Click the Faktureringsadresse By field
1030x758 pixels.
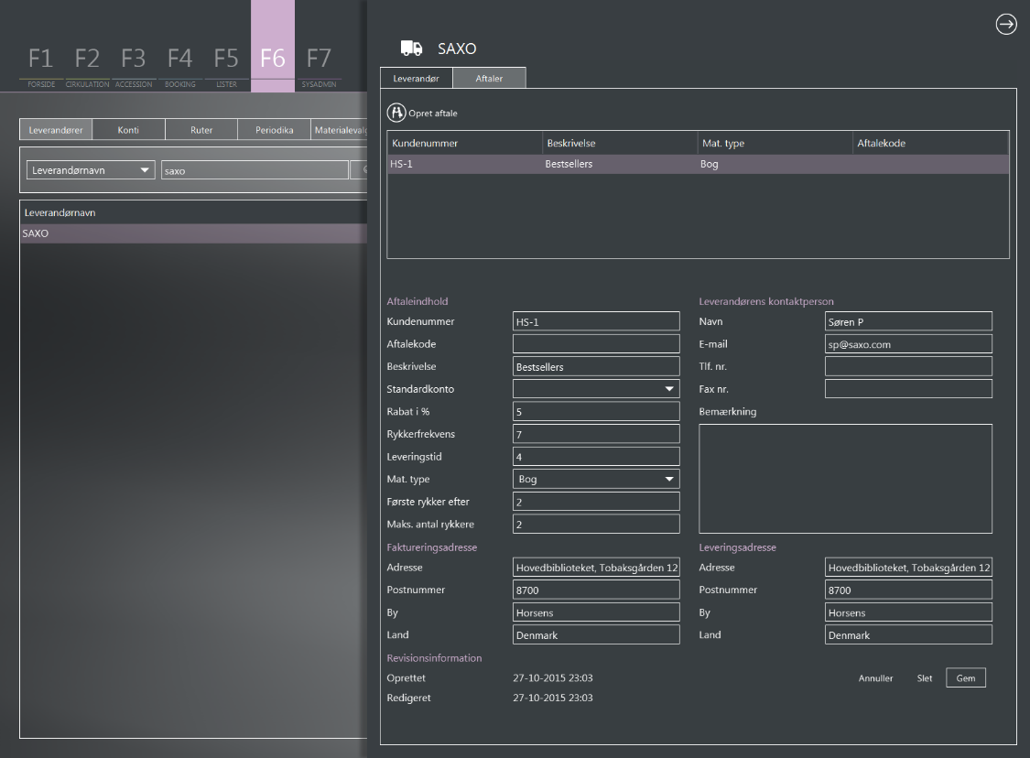[x=596, y=612]
